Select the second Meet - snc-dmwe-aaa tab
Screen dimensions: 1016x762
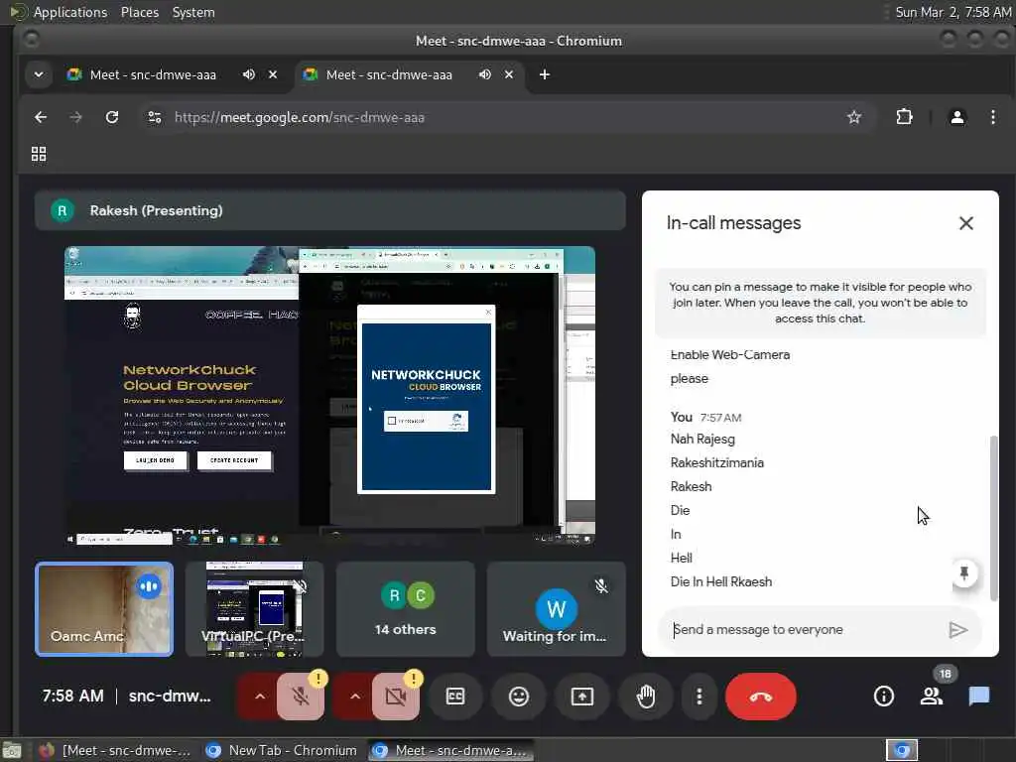pos(389,74)
